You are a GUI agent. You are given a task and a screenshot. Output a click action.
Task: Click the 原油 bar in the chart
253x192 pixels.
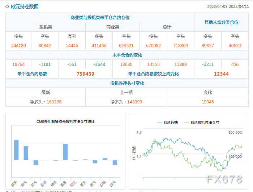click(16, 150)
